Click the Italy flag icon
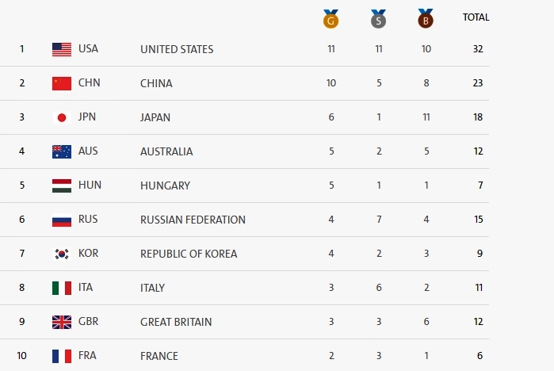This screenshot has width=554, height=371. coord(62,288)
